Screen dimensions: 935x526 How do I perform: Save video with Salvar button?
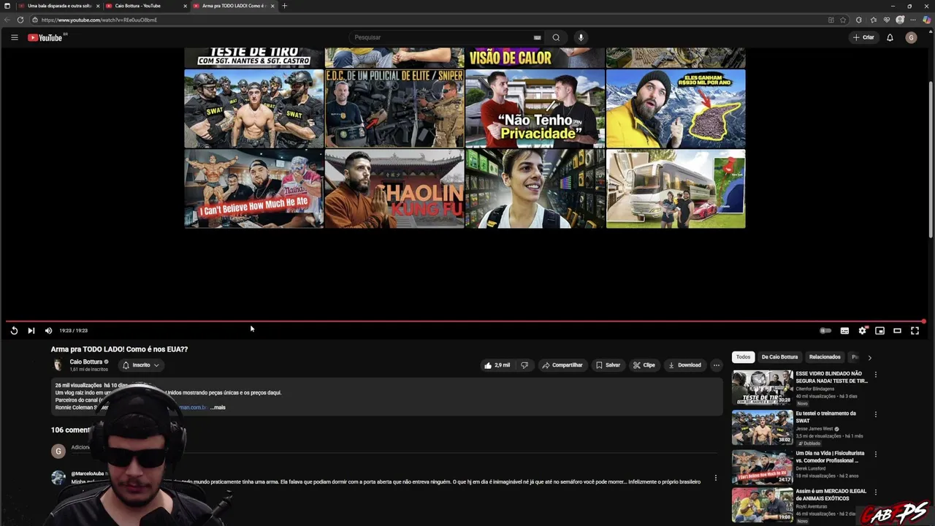coord(608,365)
